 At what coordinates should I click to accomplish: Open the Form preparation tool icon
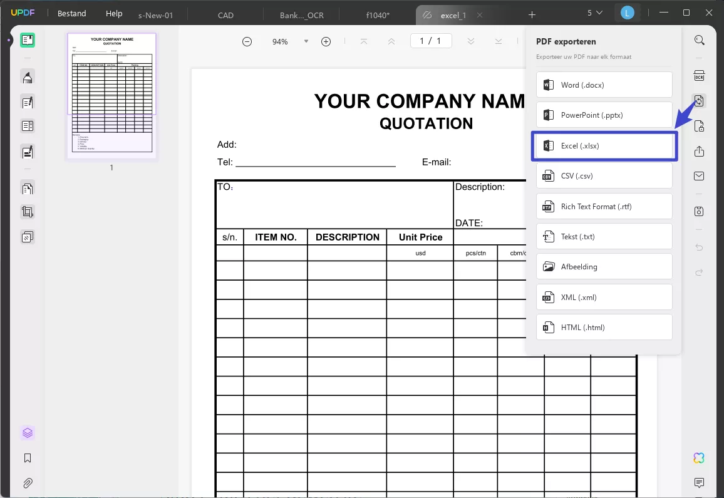click(x=28, y=126)
